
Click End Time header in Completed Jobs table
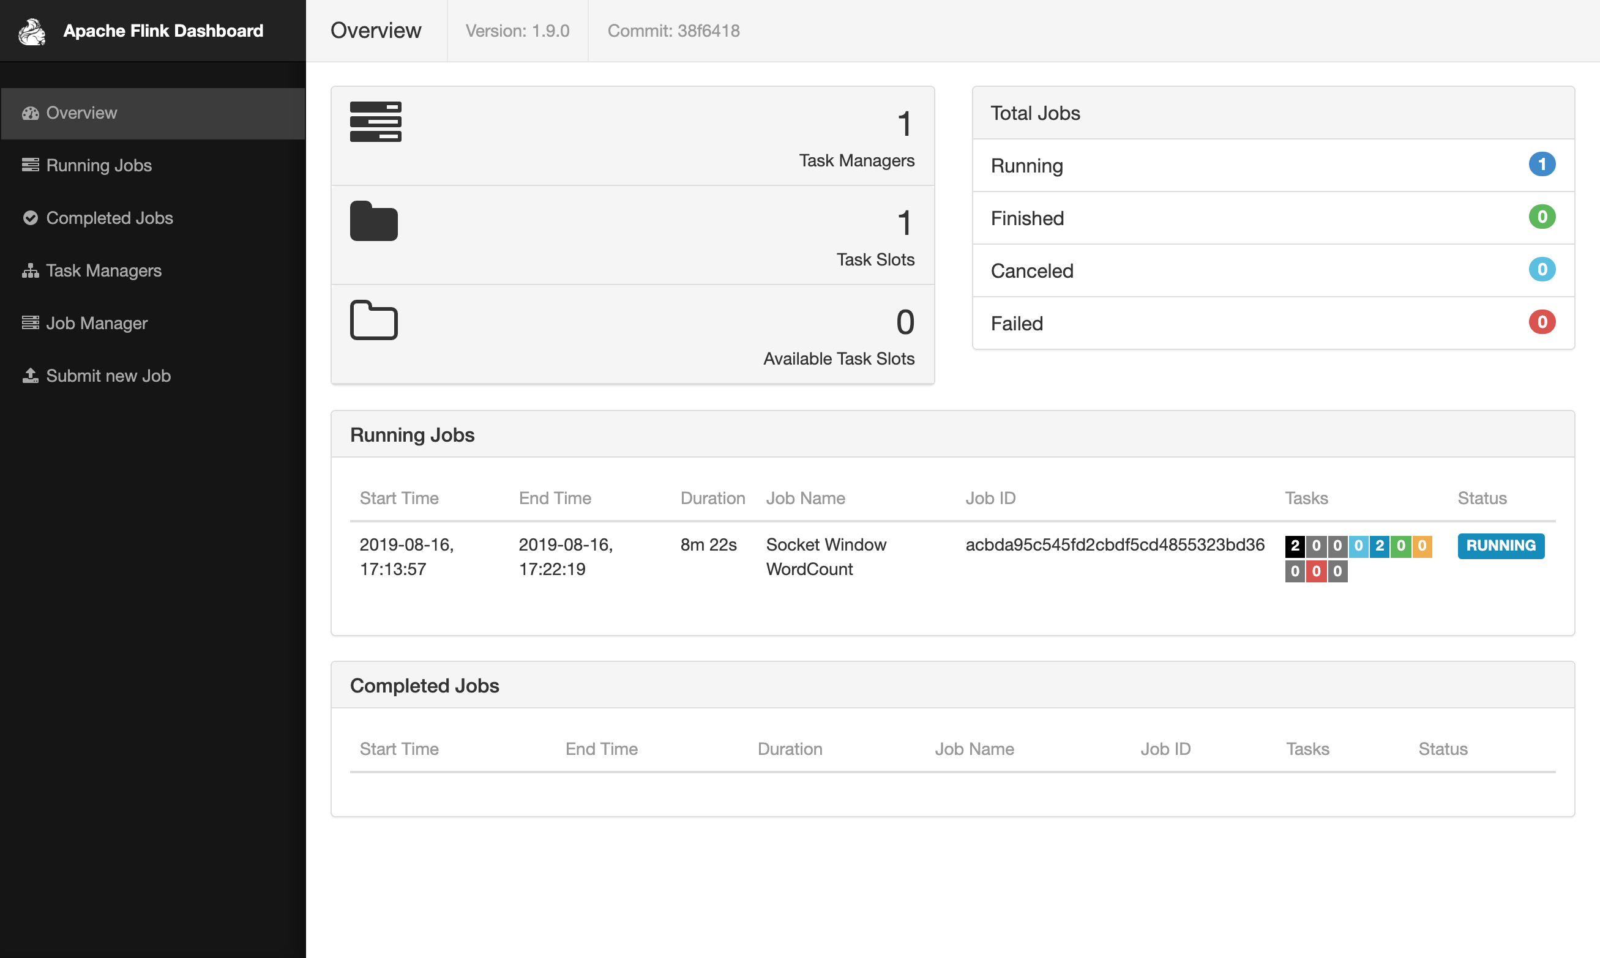coord(601,749)
